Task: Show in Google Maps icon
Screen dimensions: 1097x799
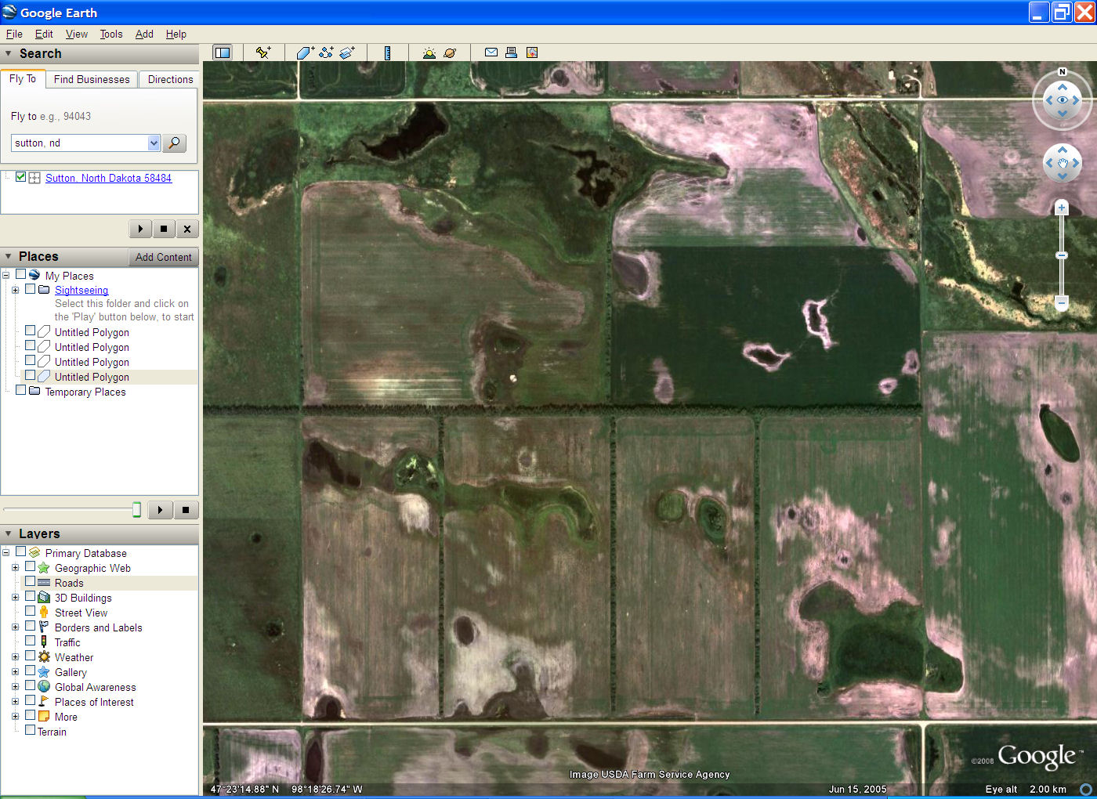Action: click(x=532, y=52)
